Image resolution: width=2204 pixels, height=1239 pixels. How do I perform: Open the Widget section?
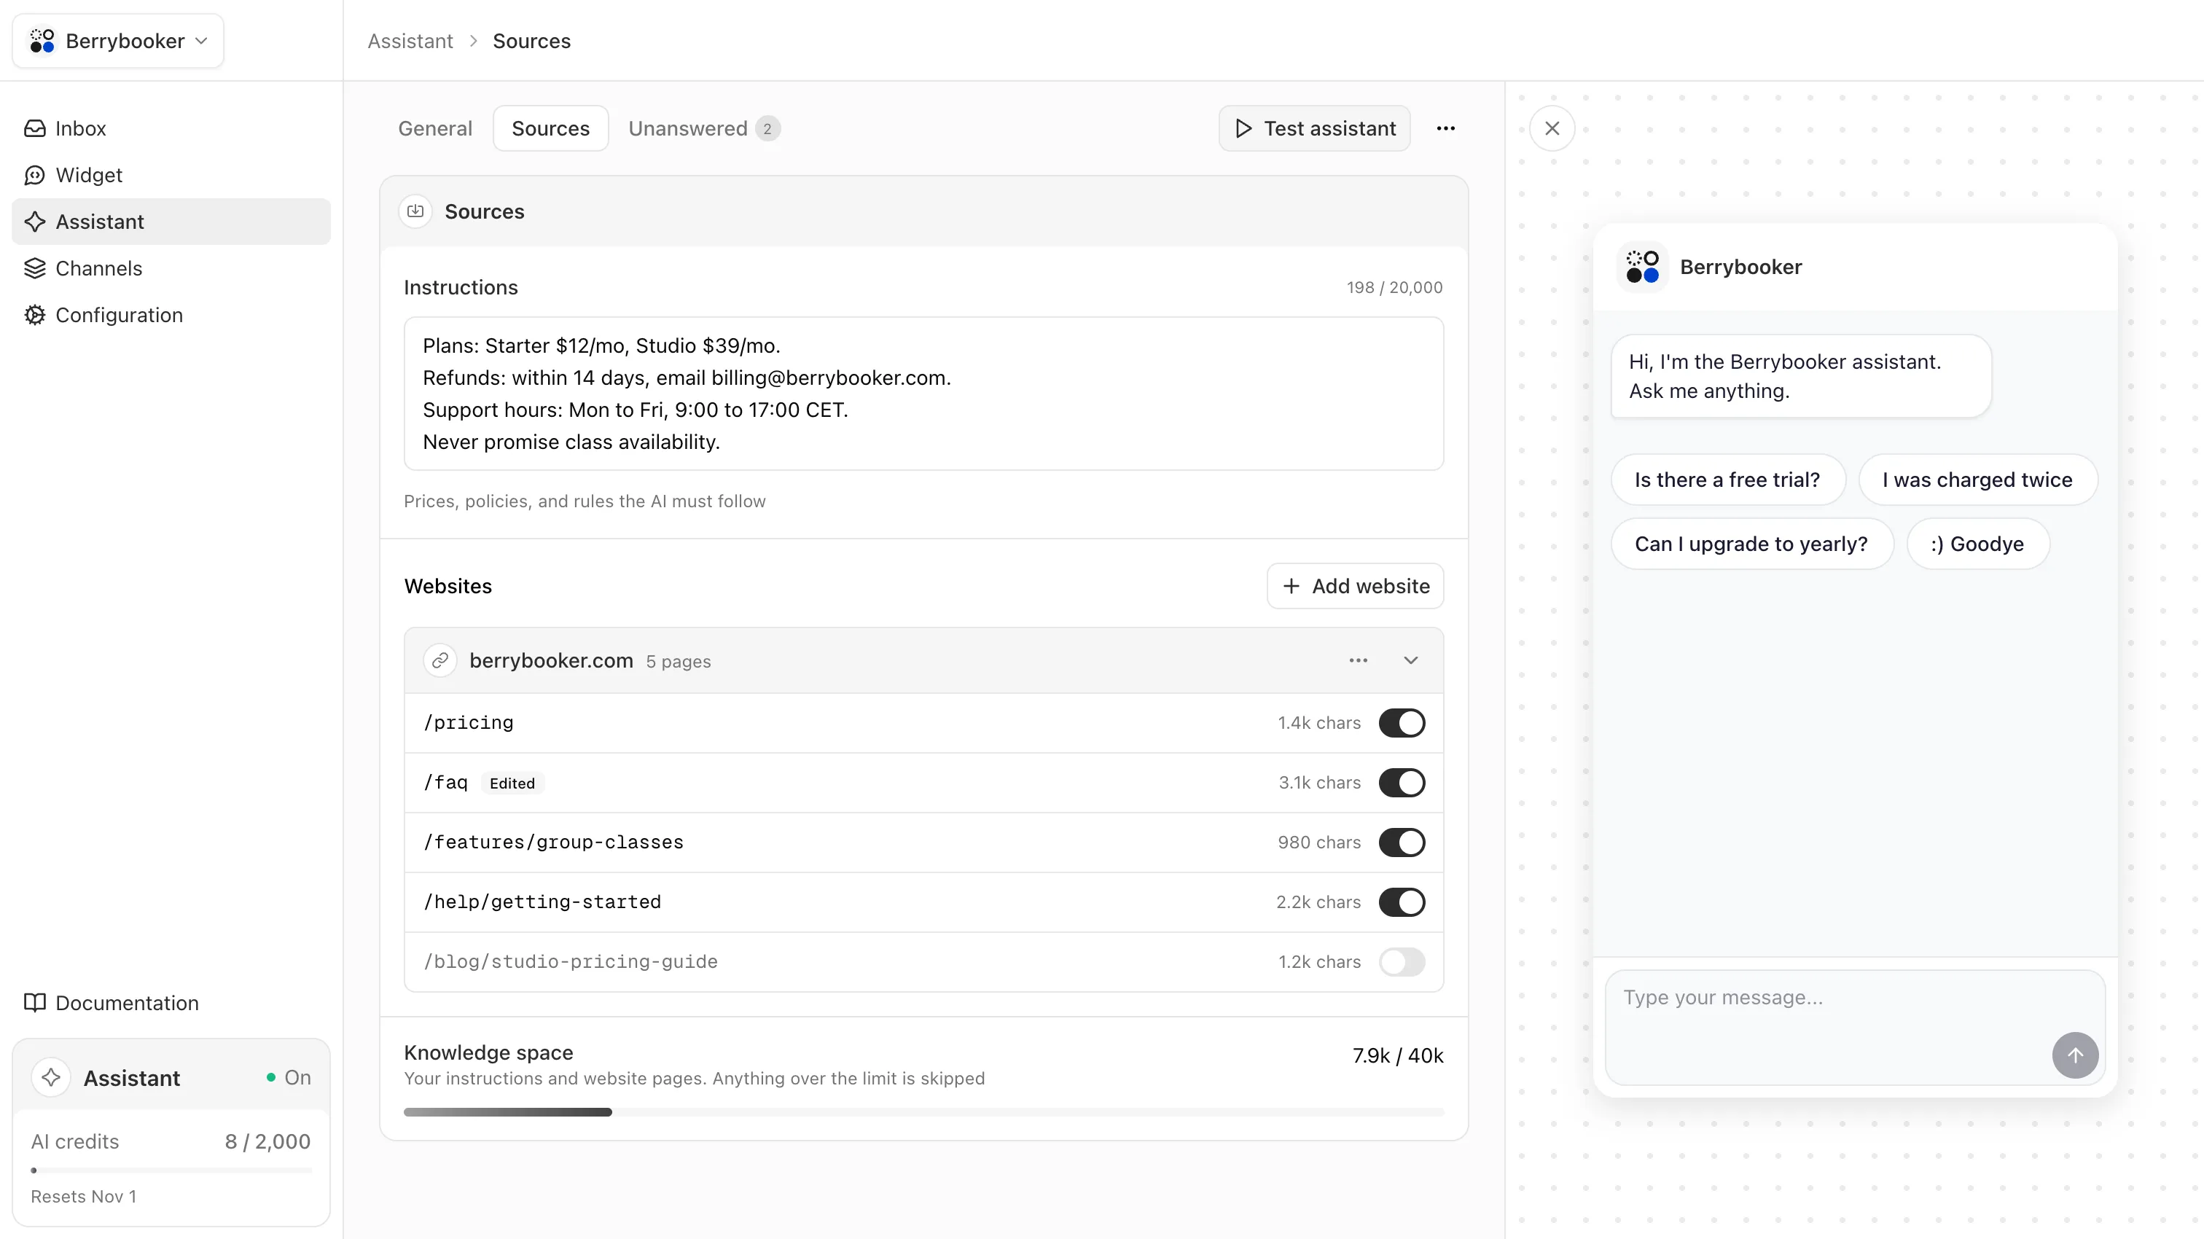point(171,176)
